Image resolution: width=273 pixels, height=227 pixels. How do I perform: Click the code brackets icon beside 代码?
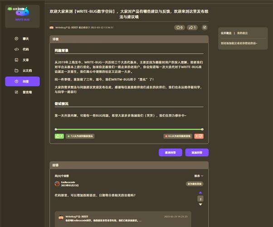click(16, 49)
